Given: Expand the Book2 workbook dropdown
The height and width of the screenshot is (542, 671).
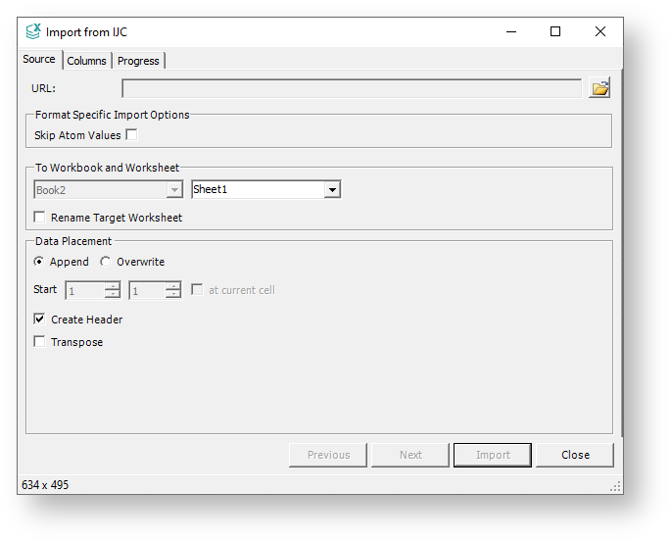Looking at the screenshot, I should [174, 190].
